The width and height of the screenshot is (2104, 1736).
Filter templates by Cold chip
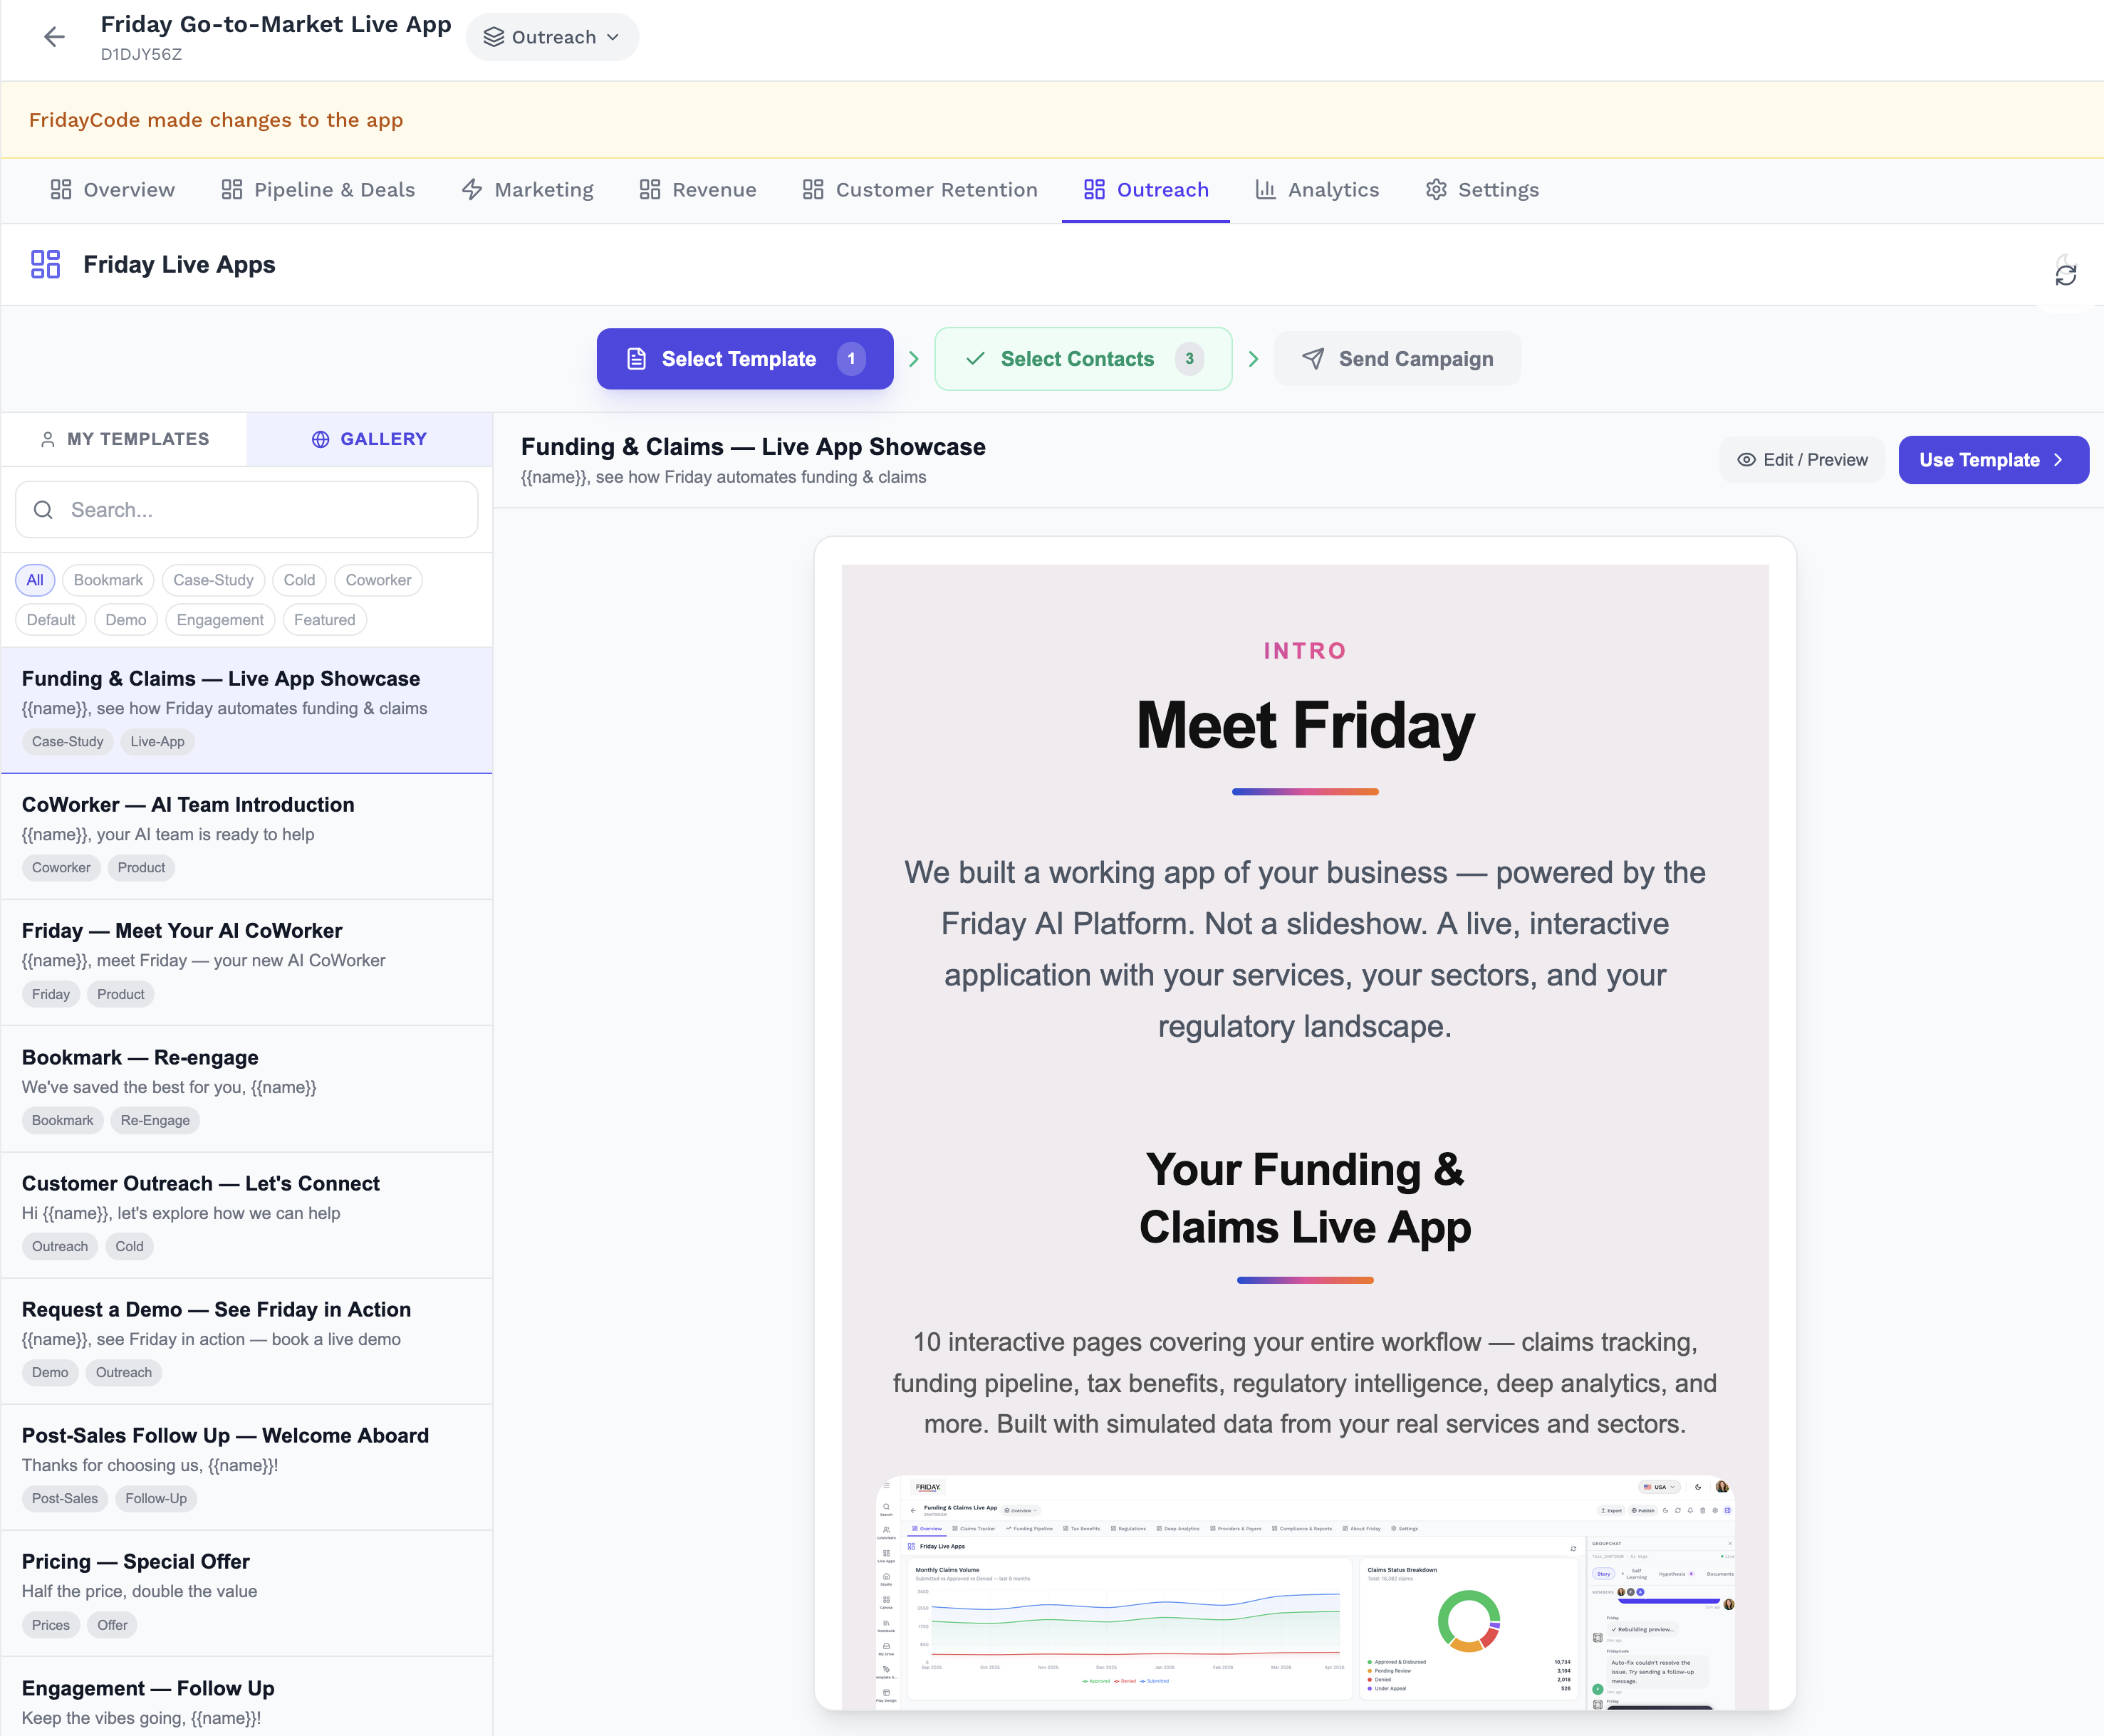click(299, 580)
